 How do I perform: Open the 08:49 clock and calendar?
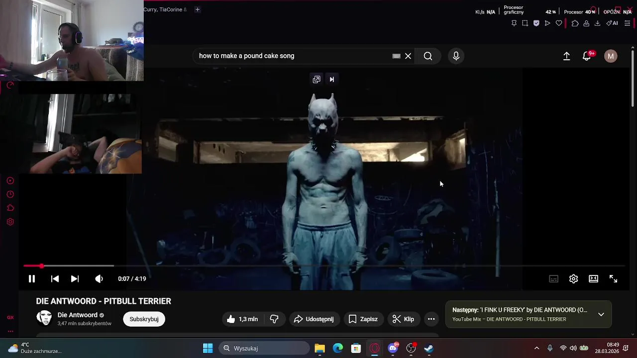(606, 348)
